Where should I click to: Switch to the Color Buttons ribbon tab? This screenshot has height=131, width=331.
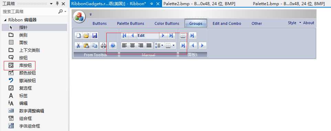167,23
